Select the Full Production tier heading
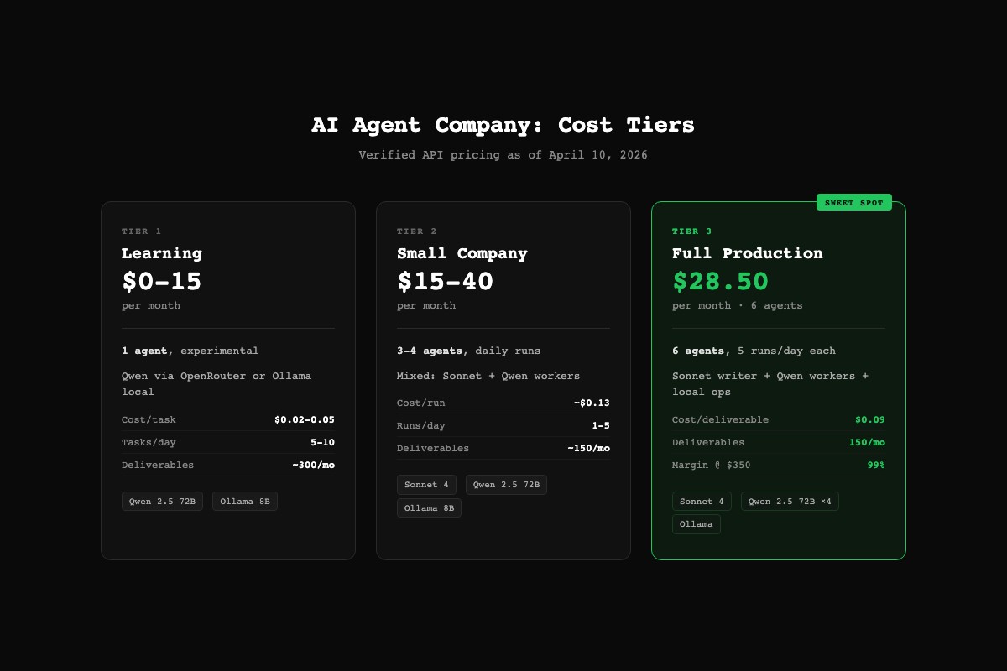1007x671 pixels. click(x=748, y=253)
